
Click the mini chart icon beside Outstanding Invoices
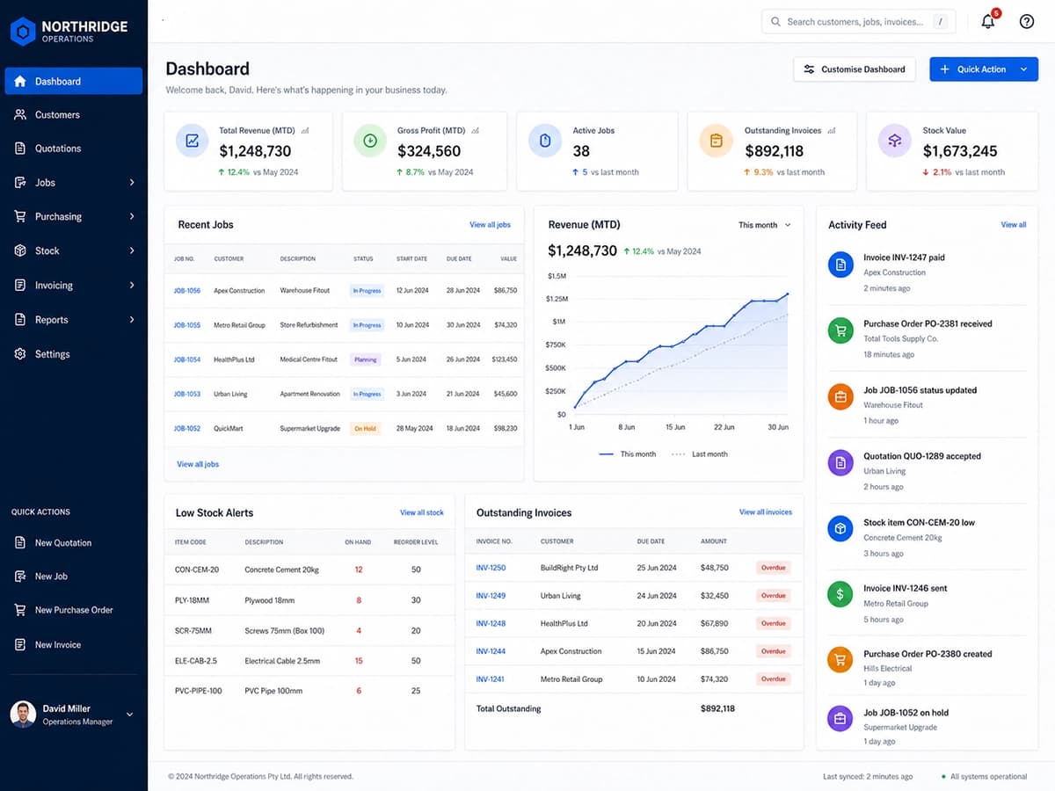click(x=832, y=130)
